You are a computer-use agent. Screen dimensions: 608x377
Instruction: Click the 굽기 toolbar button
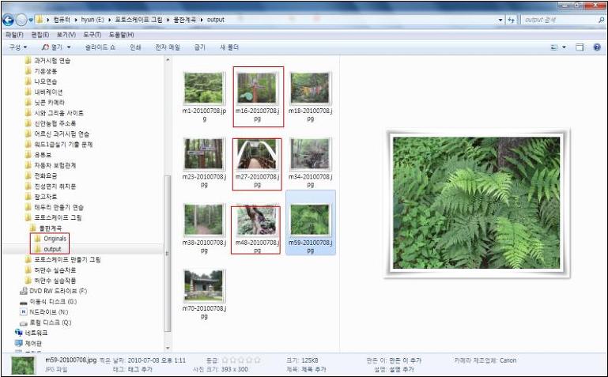coord(199,47)
